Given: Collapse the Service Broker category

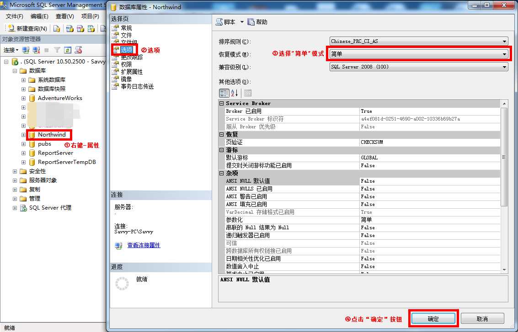Looking at the screenshot, I should click(x=222, y=103).
